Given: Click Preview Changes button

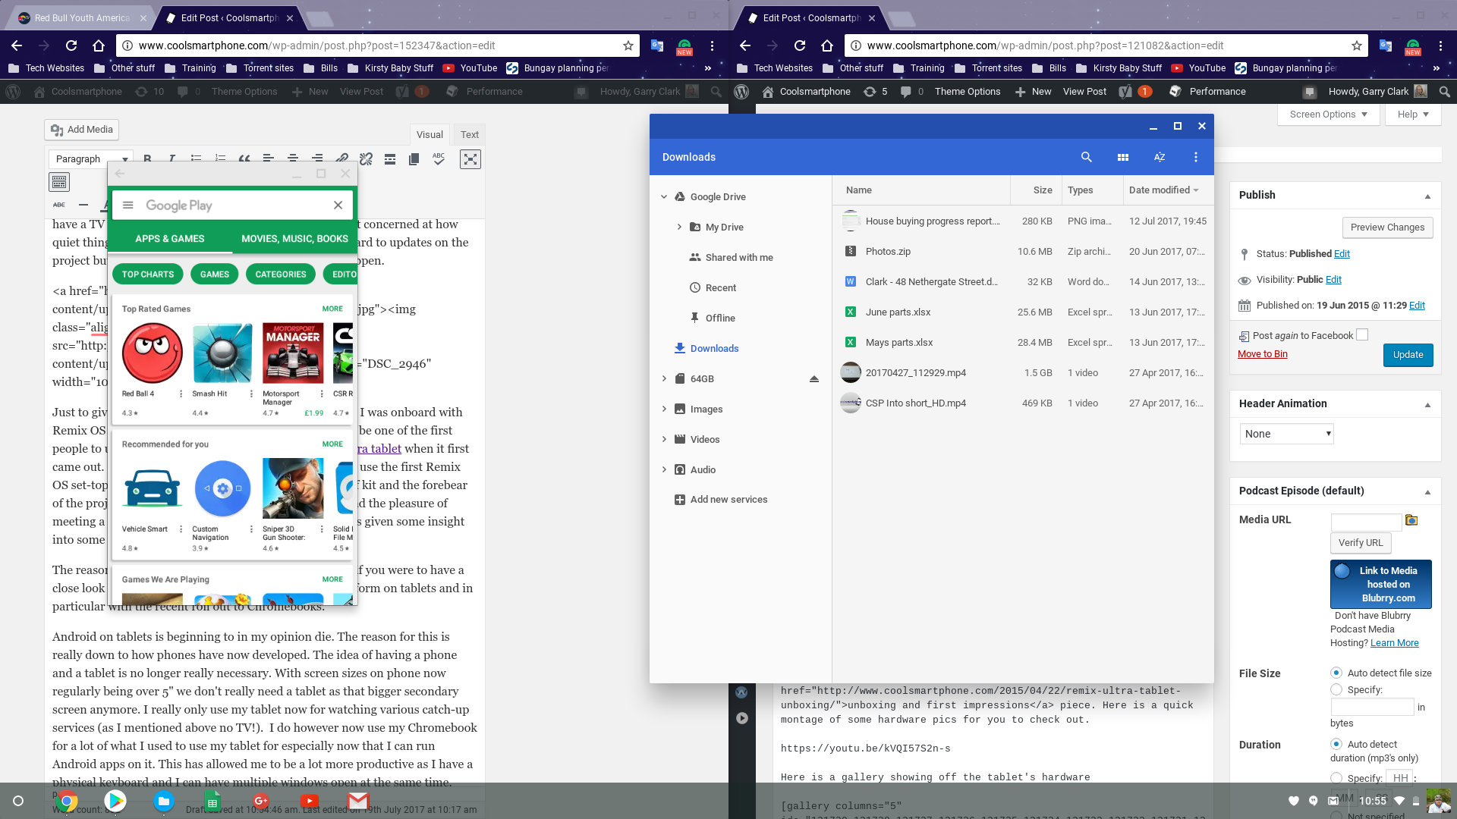Looking at the screenshot, I should (x=1387, y=227).
